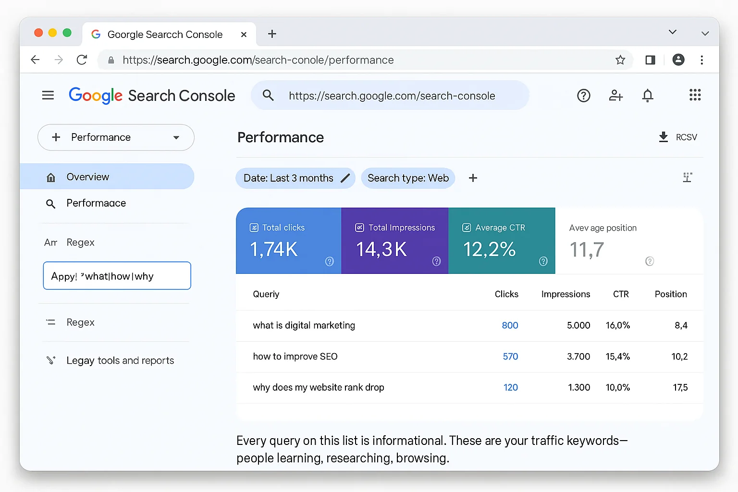Open the notifications bell
738x492 pixels.
click(648, 96)
